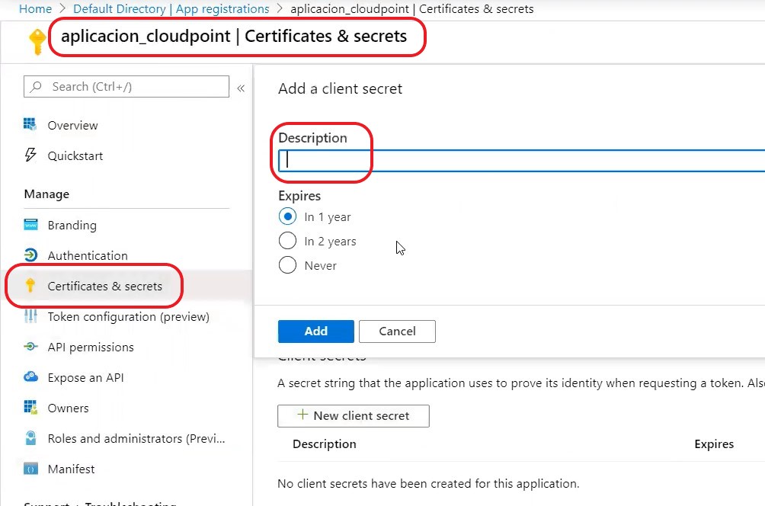Image resolution: width=765 pixels, height=506 pixels.
Task: Click the Quickstart lightning icon
Action: click(30, 155)
